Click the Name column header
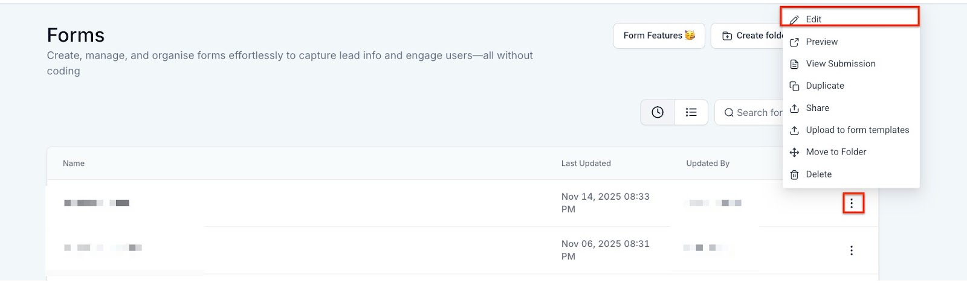Viewport: 967px width, 283px height. click(x=74, y=164)
